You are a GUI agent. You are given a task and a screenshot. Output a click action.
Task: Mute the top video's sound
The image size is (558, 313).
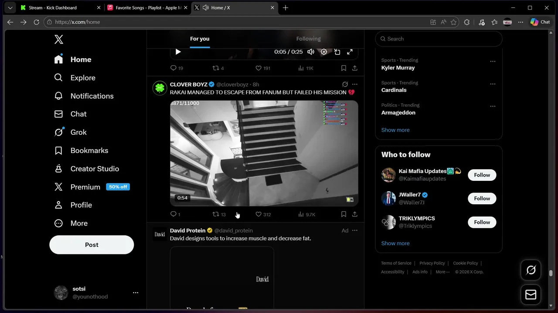[x=310, y=52]
